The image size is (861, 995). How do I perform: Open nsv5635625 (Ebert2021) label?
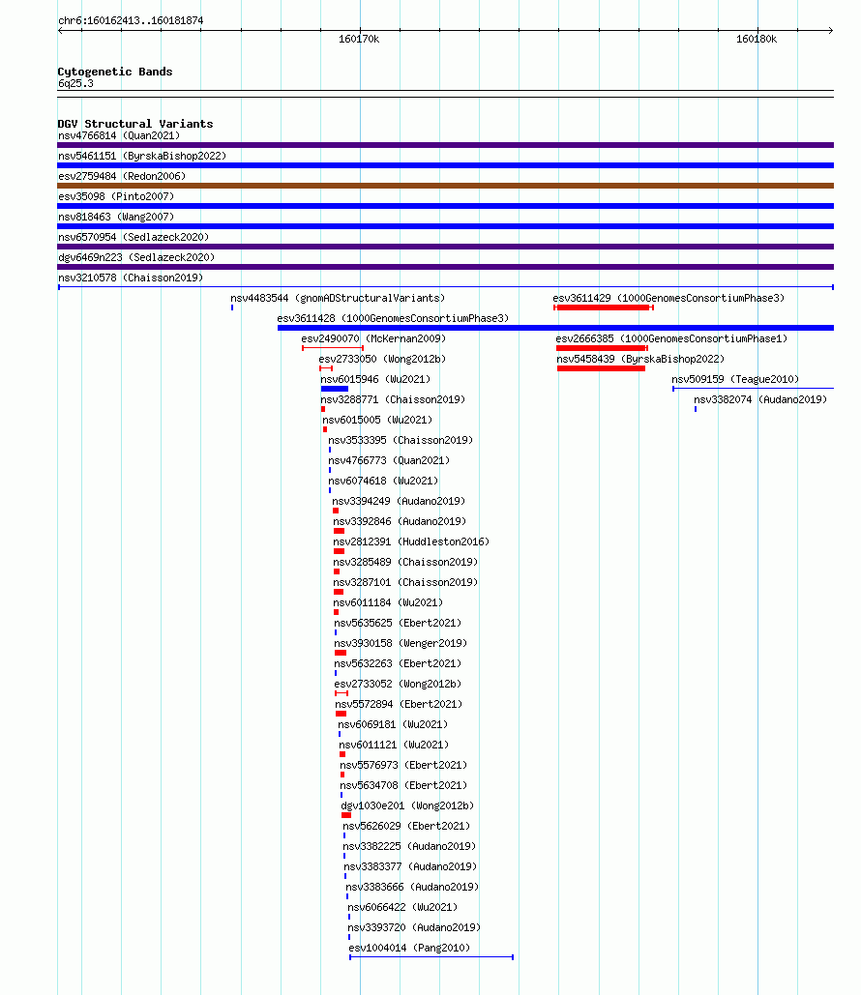pyautogui.click(x=399, y=623)
